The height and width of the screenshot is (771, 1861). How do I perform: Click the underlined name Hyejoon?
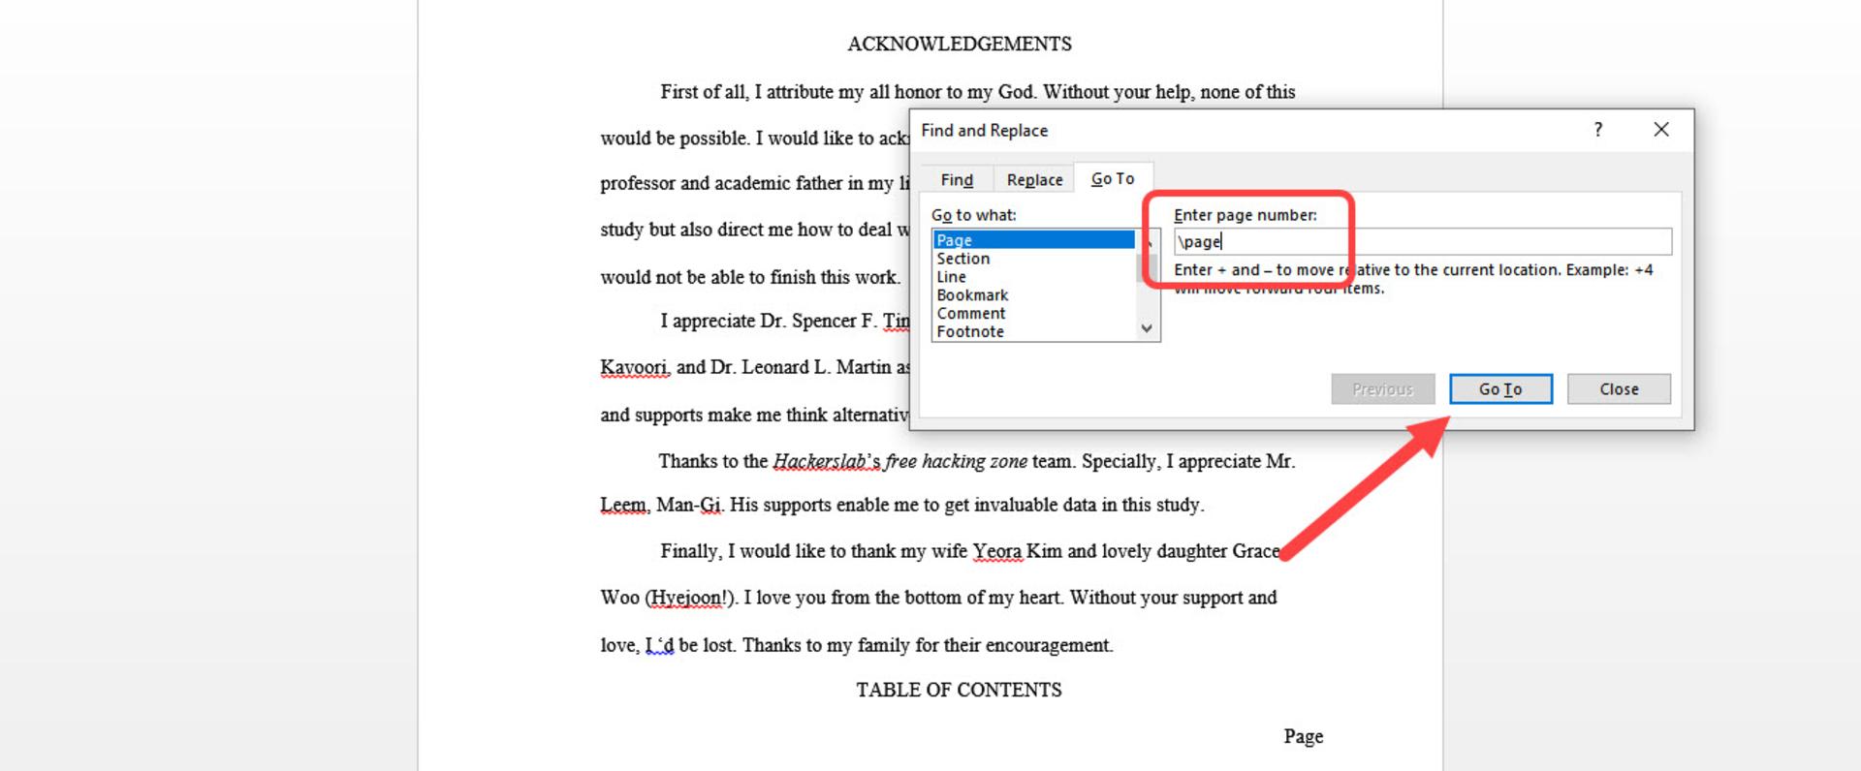coord(686,598)
